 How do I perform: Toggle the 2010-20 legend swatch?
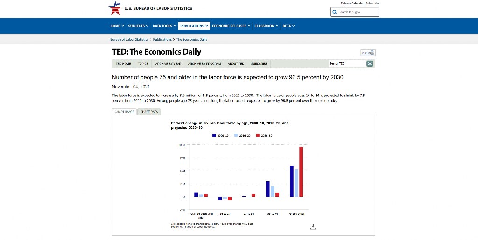pos(236,135)
